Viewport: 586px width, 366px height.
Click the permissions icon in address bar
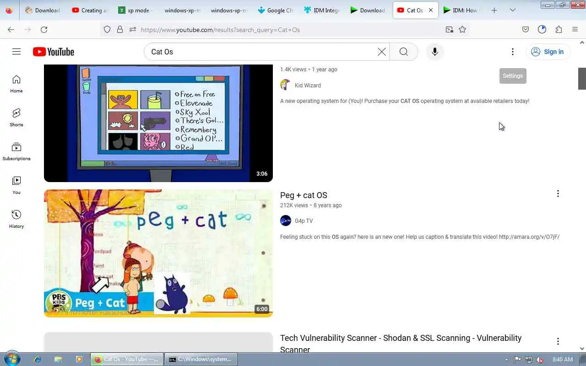(133, 29)
